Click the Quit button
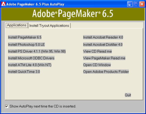This screenshot has width=146, height=114. pyautogui.click(x=128, y=95)
